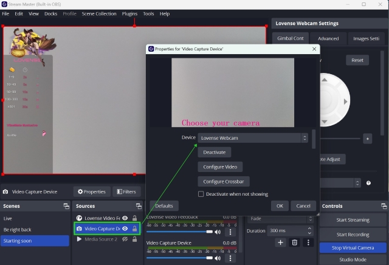Viewport: 389px width, 265px height.
Task: Click Start Streaming button
Action: [x=353, y=219]
